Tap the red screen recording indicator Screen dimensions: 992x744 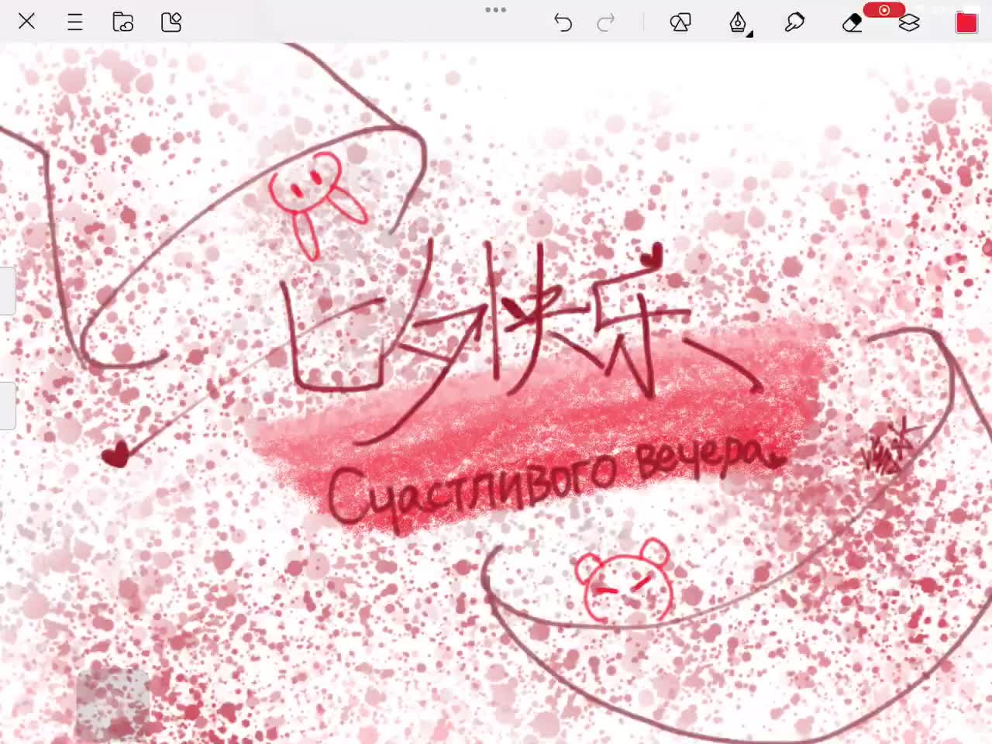pos(884,10)
